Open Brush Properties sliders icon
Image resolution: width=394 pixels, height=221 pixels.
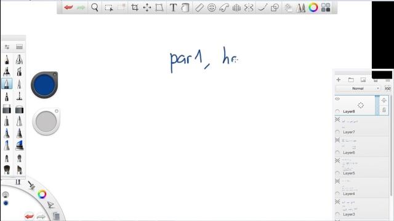[7, 47]
